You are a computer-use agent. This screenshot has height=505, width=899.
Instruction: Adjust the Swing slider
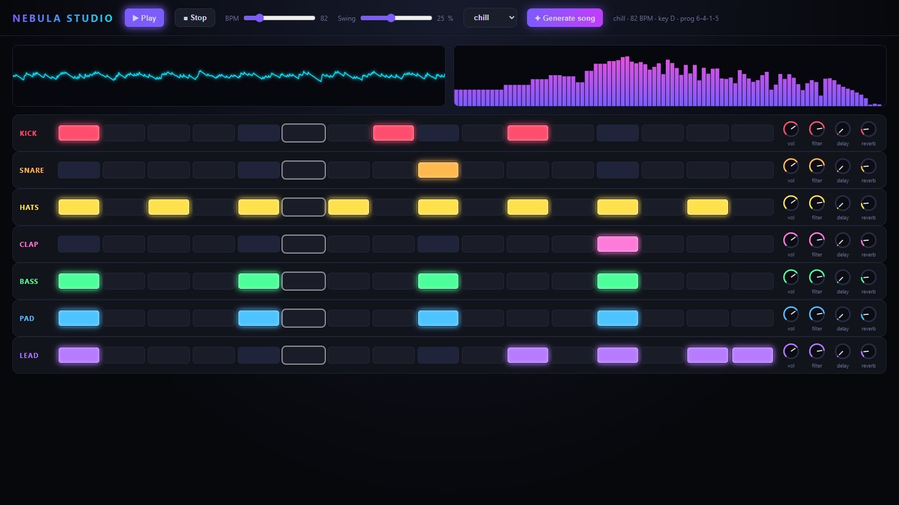click(396, 18)
